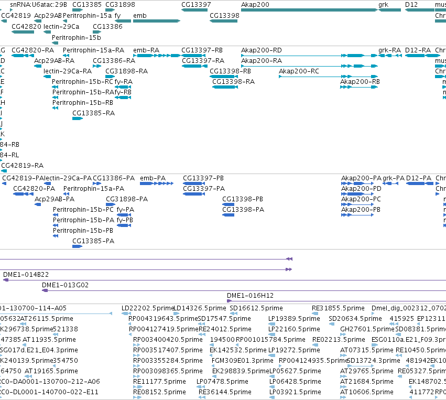Click the fy-RA transcript
This screenshot has width=446, height=400.
coord(123,87)
